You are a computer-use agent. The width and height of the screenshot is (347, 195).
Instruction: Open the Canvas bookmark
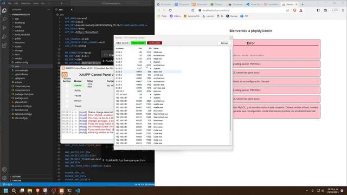[x=232, y=16]
